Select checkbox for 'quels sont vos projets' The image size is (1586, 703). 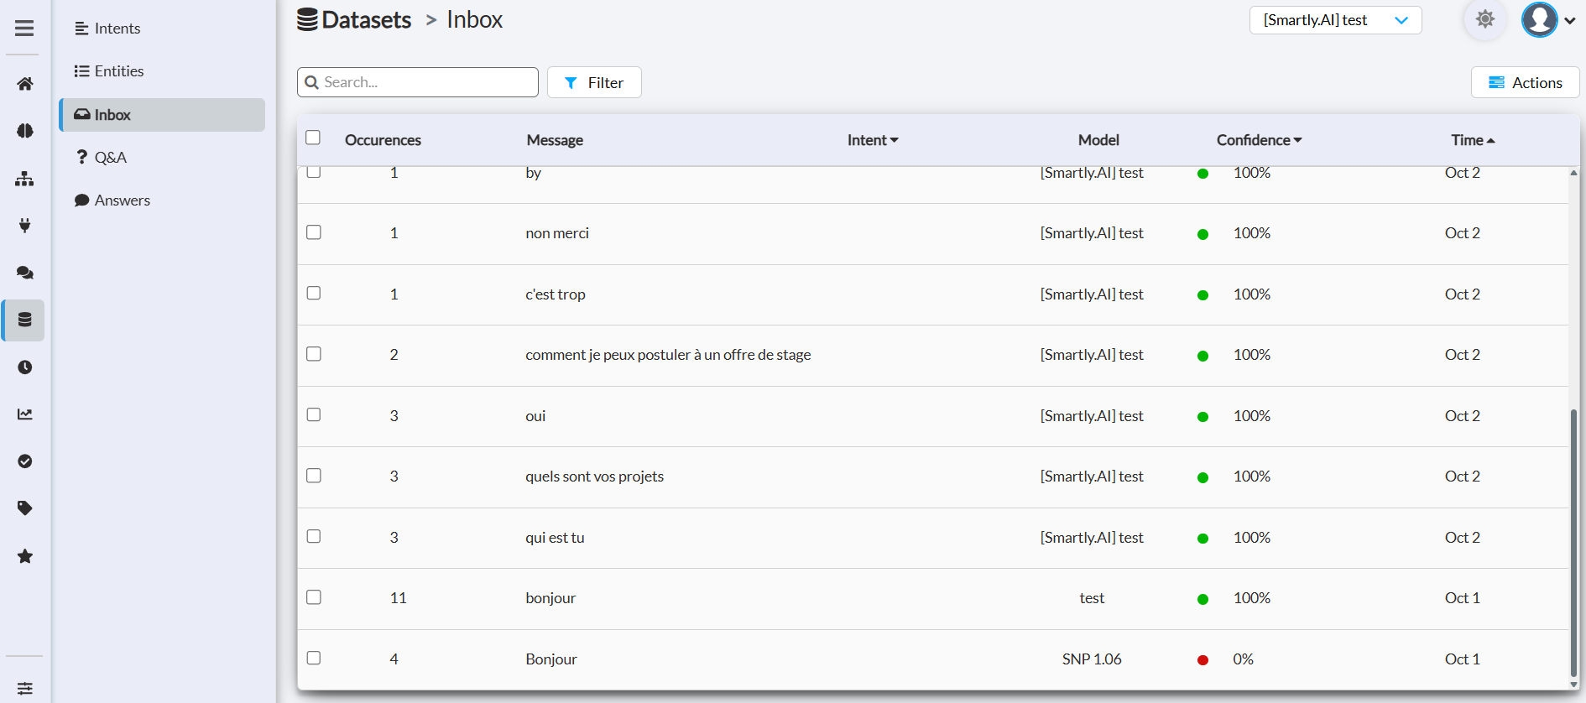pyautogui.click(x=314, y=476)
